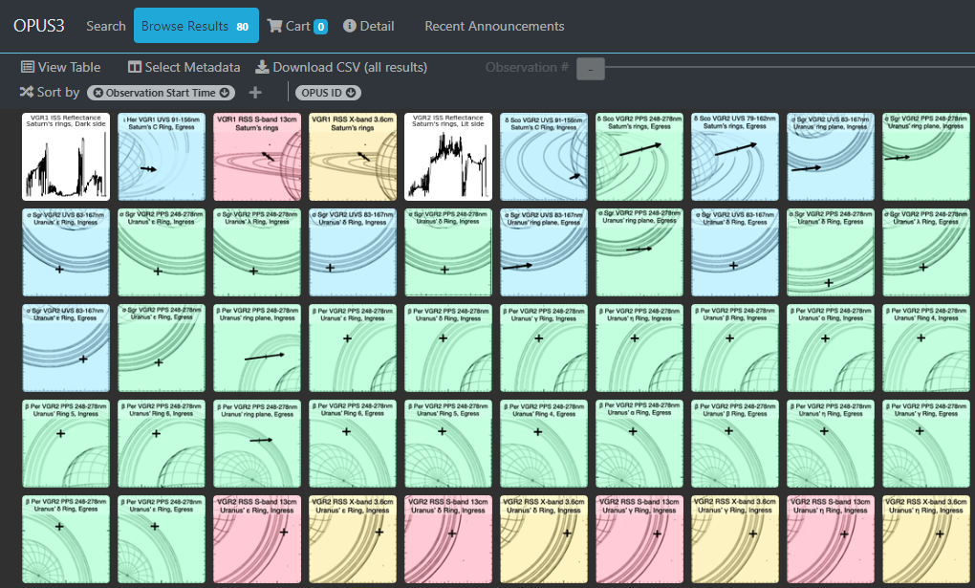975x588 pixels.
Task: Click the Observation # slider track
Action: click(x=789, y=67)
